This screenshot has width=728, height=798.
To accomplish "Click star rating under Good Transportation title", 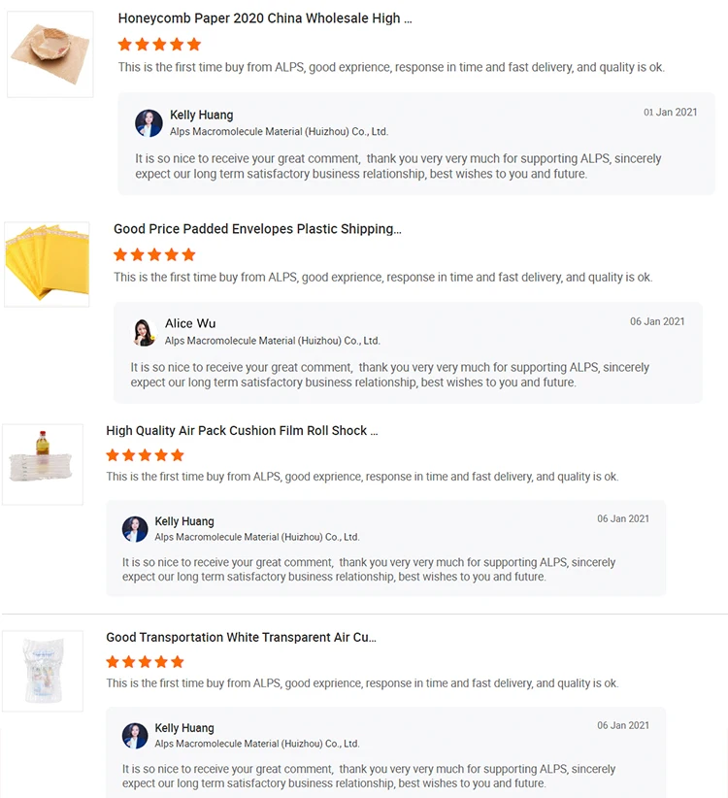I will pyautogui.click(x=145, y=662).
